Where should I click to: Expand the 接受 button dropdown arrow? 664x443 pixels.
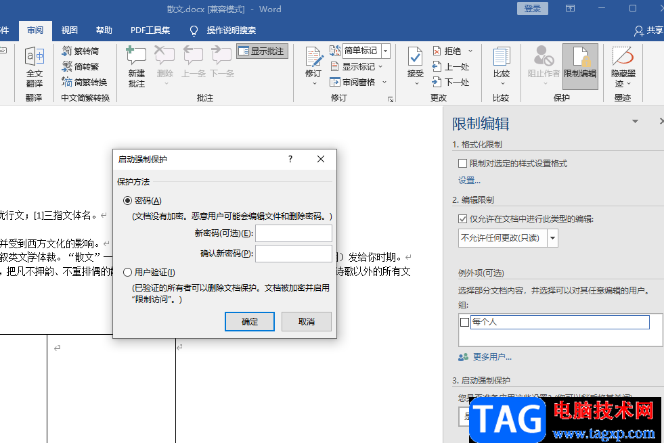pyautogui.click(x=417, y=83)
